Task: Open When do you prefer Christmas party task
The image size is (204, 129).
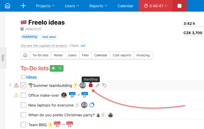Action: pos(61,115)
